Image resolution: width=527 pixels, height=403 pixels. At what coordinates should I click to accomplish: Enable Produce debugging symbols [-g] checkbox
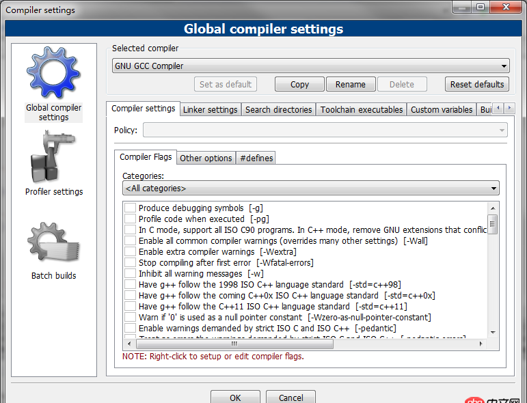(130, 208)
